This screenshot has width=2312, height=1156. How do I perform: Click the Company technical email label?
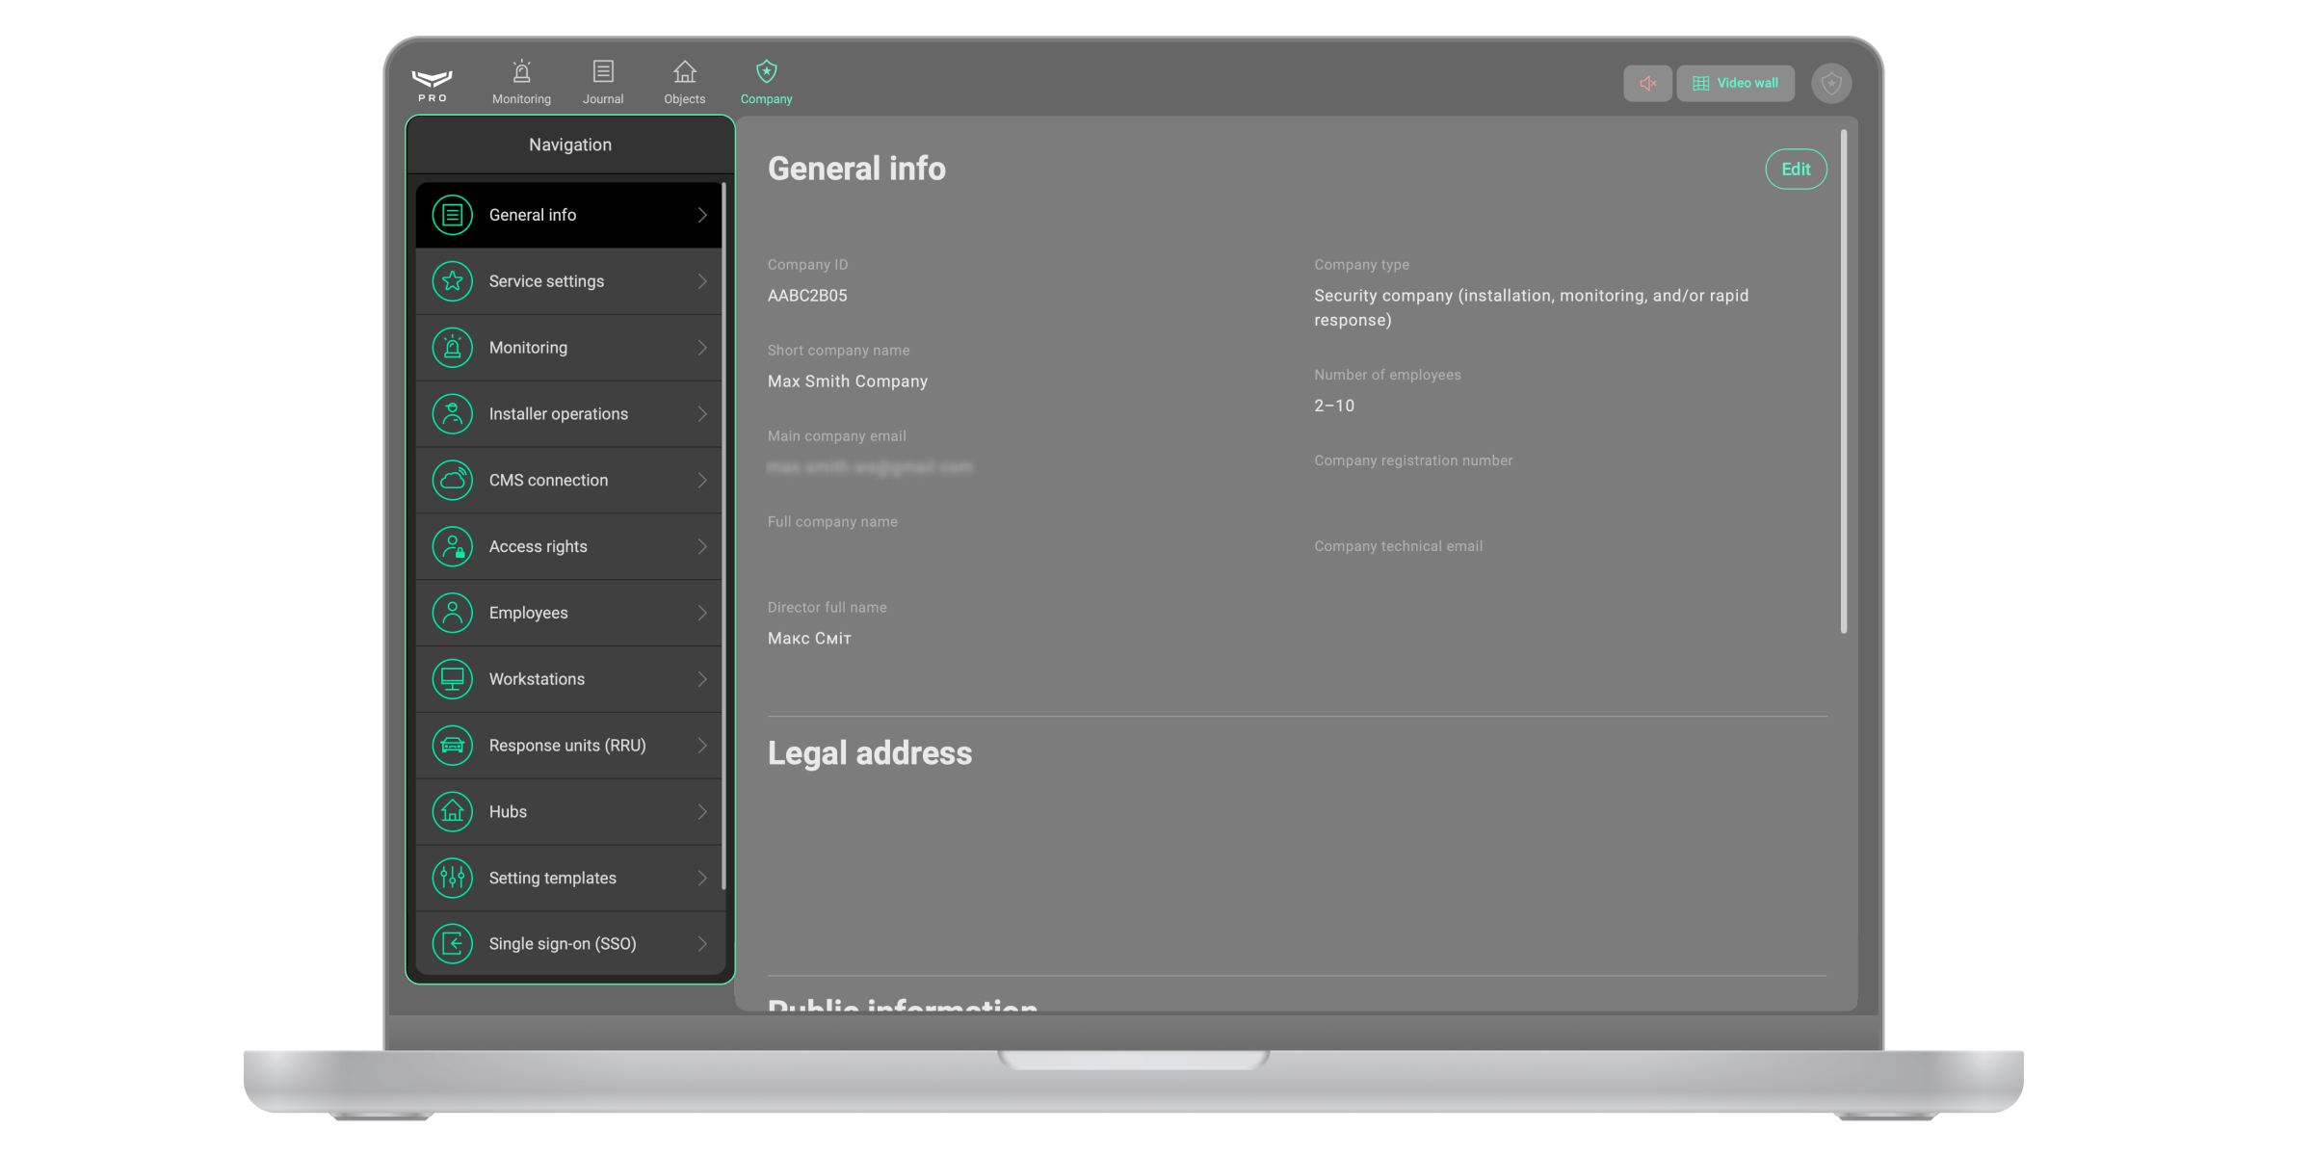(1398, 546)
